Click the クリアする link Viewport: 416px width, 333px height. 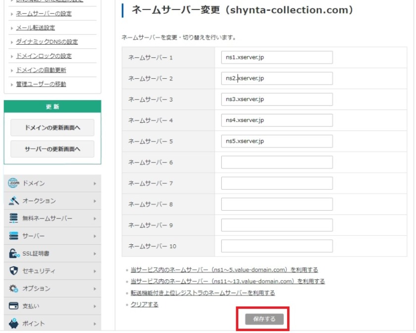(144, 304)
